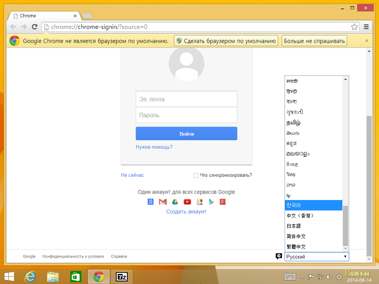Close the Chrome tab
The height and width of the screenshot is (284, 379).
point(75,16)
